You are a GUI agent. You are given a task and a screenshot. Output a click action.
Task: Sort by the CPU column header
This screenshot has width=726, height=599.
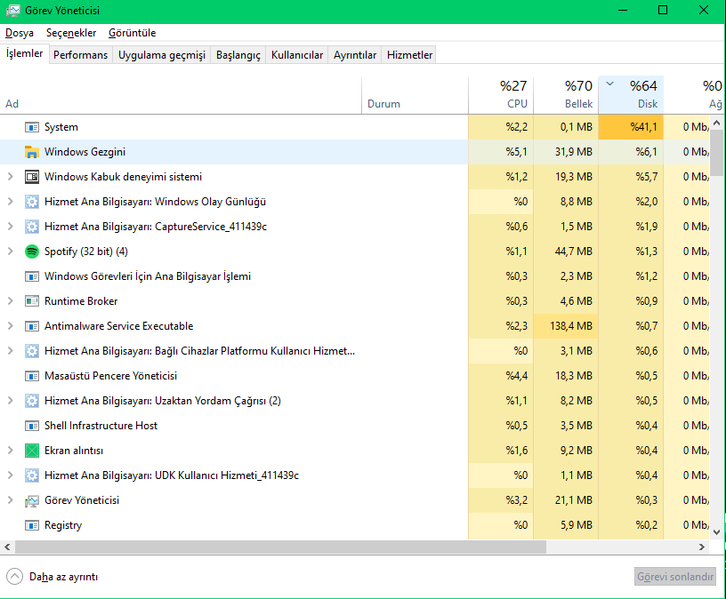pyautogui.click(x=501, y=95)
